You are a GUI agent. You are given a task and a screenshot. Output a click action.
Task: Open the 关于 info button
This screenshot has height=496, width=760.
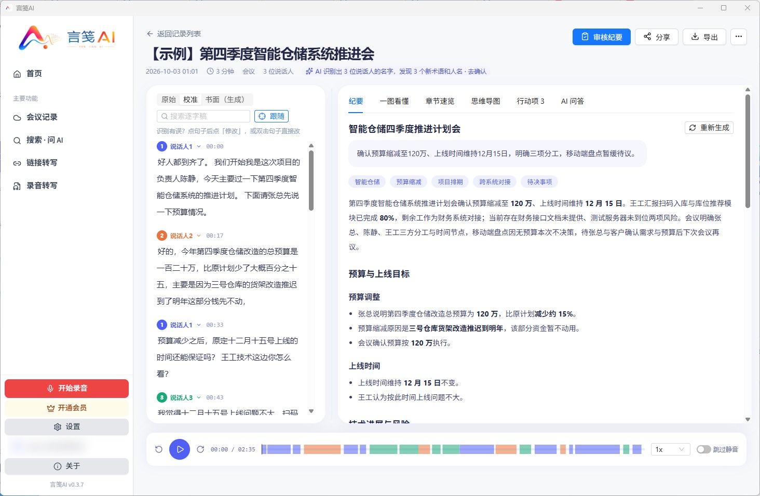pyautogui.click(x=66, y=466)
